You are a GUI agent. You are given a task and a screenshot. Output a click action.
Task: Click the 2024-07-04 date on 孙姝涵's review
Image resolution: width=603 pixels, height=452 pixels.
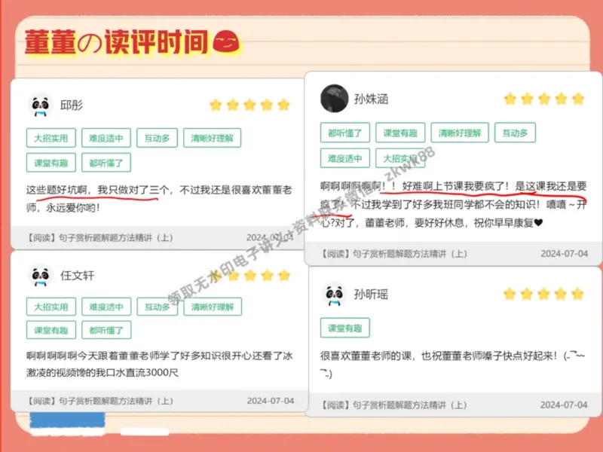[564, 254]
